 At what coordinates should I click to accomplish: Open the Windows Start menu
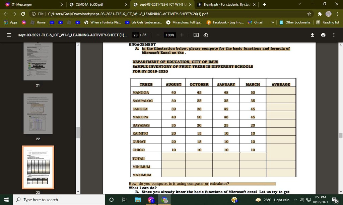[6, 200]
